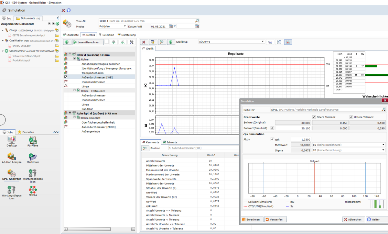Click the Sollwert(Simuliert) 30,100 field
This screenshot has width=388, height=234.
coord(294,128)
